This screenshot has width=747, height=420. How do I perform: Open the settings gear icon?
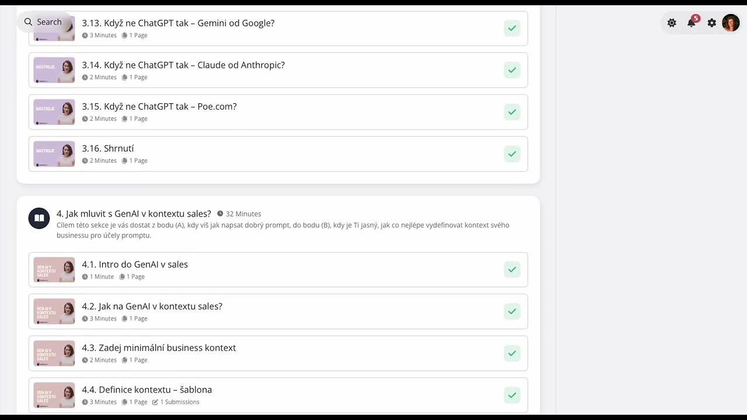(712, 23)
